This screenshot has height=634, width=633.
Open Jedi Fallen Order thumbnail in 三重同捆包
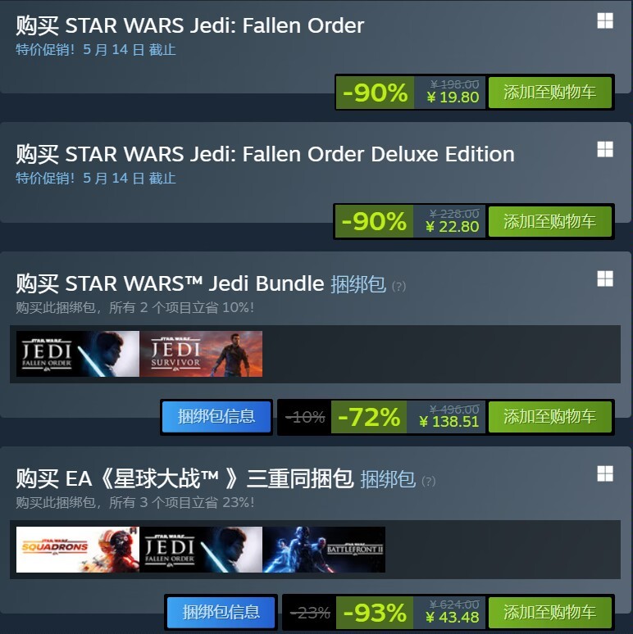coord(201,549)
